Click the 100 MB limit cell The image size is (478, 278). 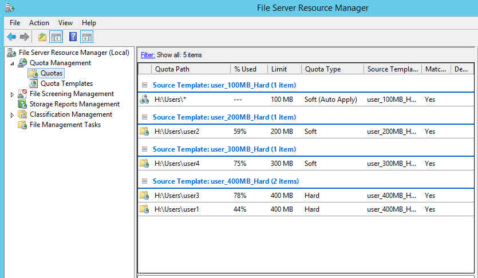tap(282, 100)
